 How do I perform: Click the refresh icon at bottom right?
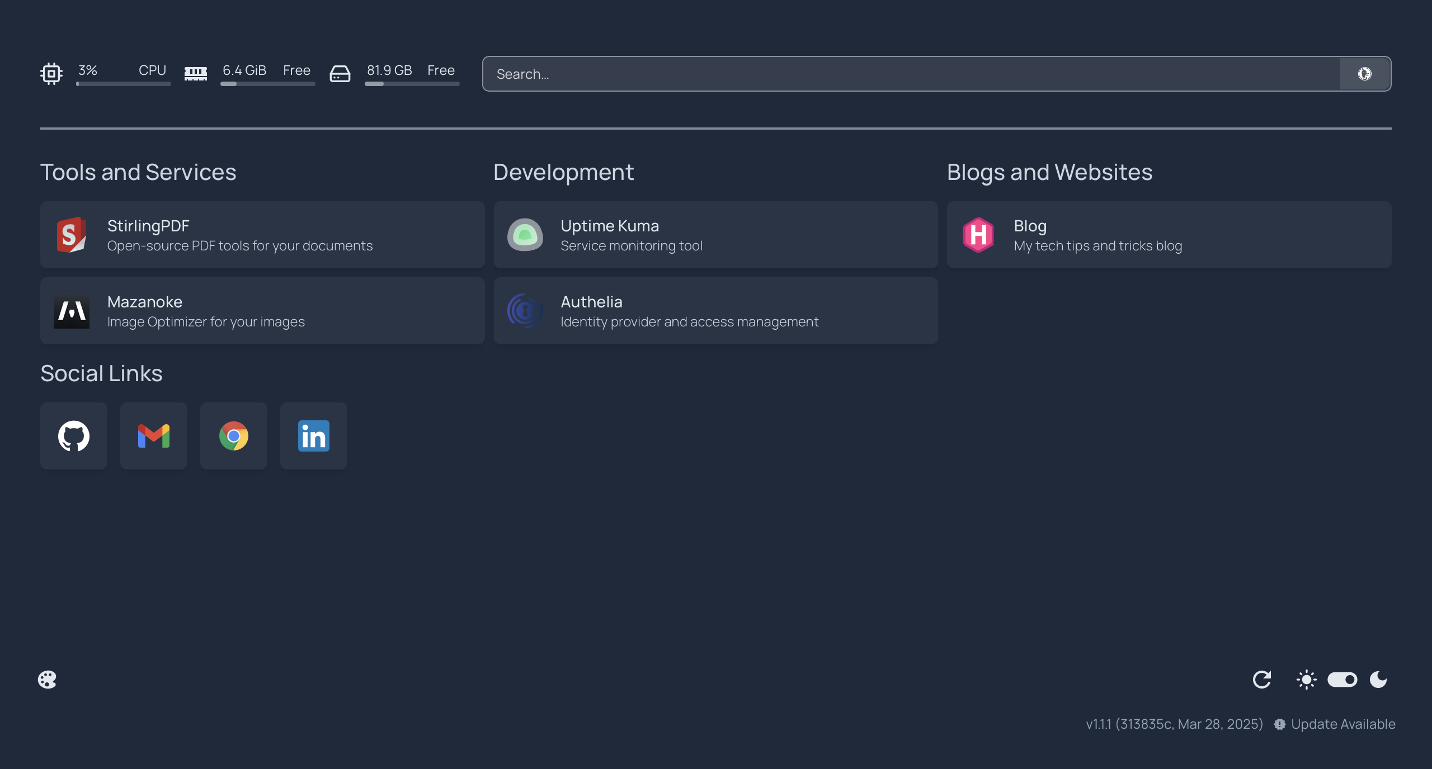click(x=1262, y=680)
